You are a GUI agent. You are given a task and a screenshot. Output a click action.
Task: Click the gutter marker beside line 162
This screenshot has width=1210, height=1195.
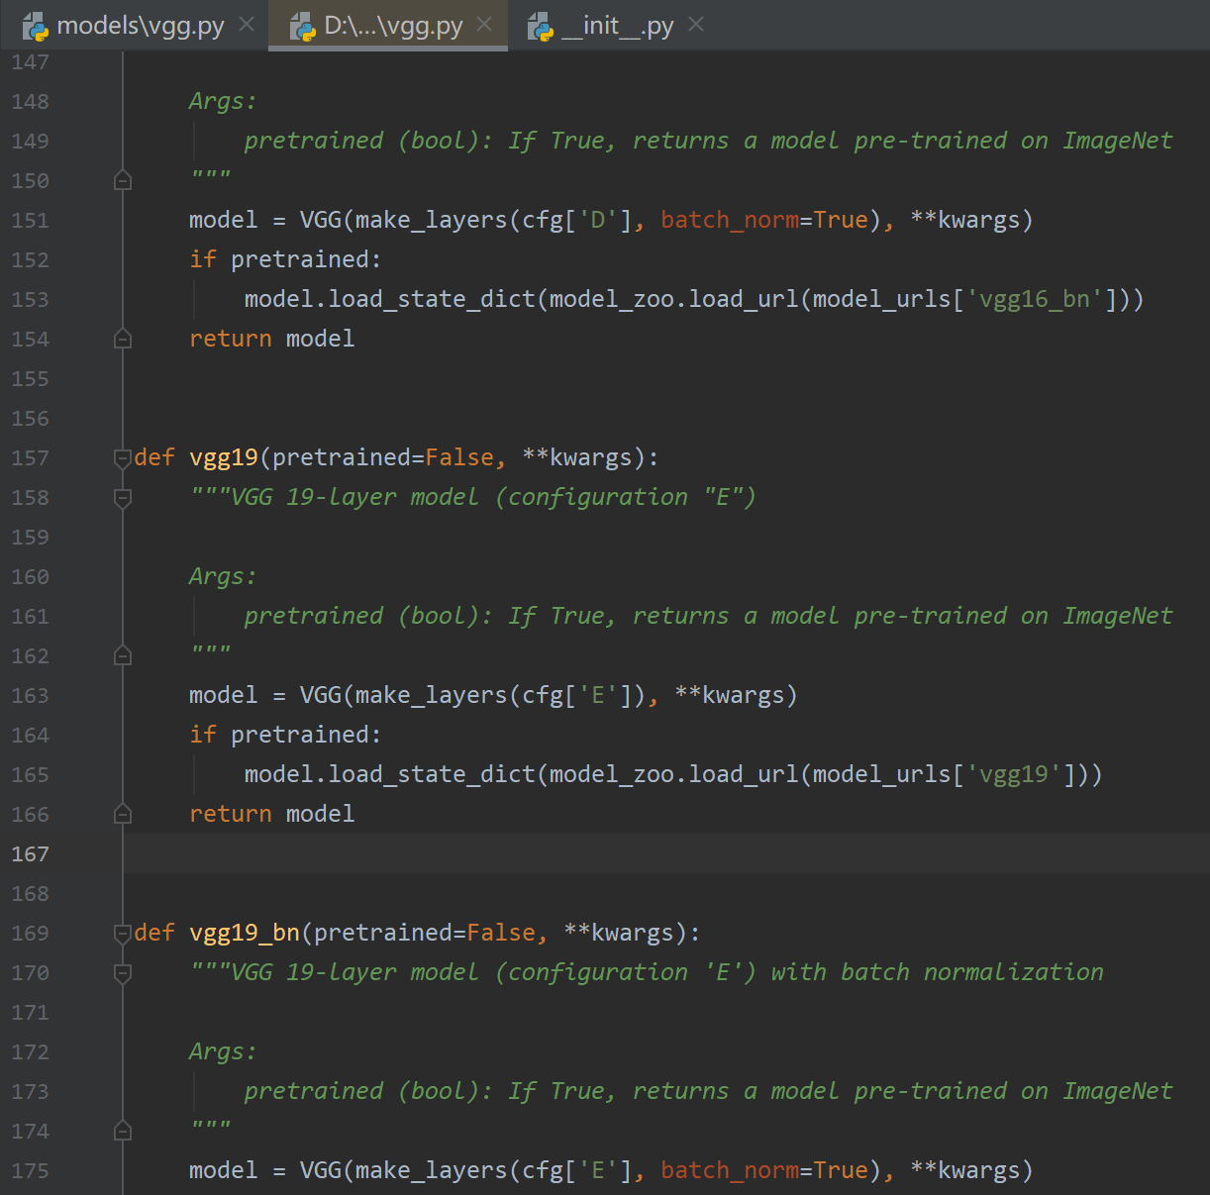click(x=122, y=655)
